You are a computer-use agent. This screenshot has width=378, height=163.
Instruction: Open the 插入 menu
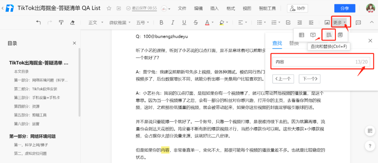tap(214, 8)
